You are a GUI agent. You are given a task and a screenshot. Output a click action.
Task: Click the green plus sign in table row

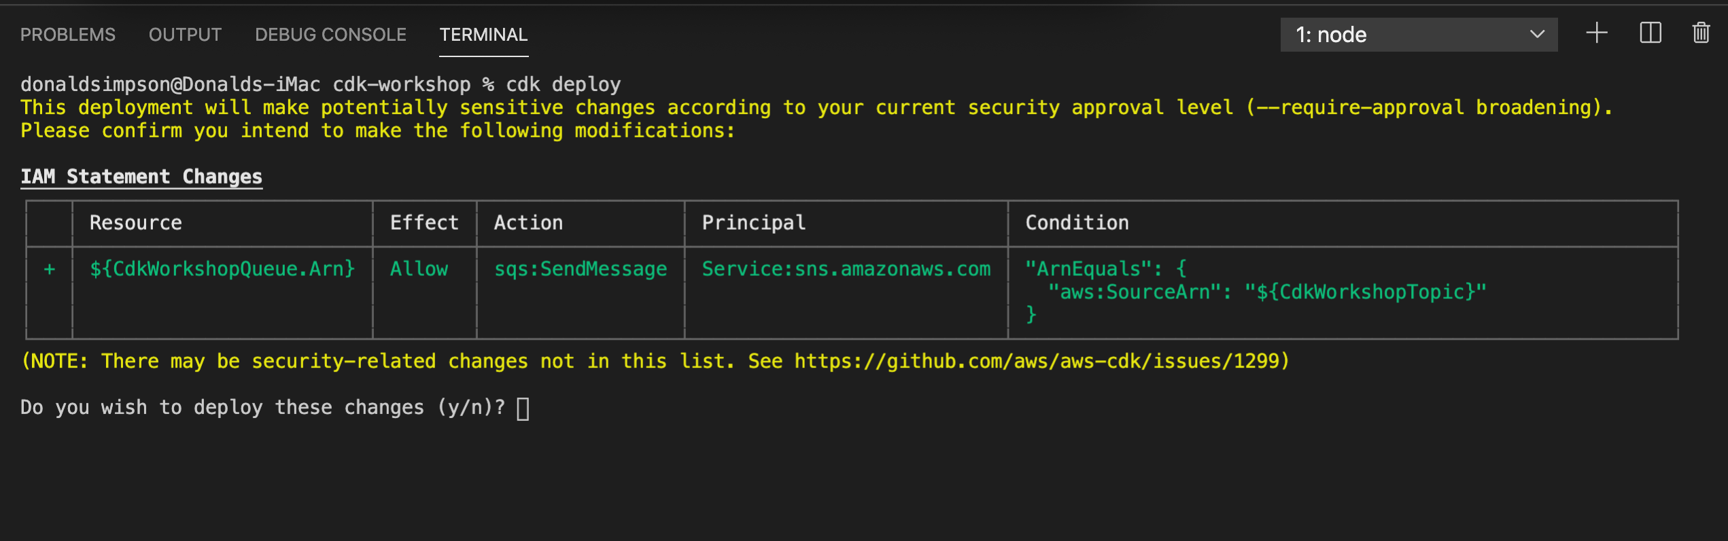[50, 270]
